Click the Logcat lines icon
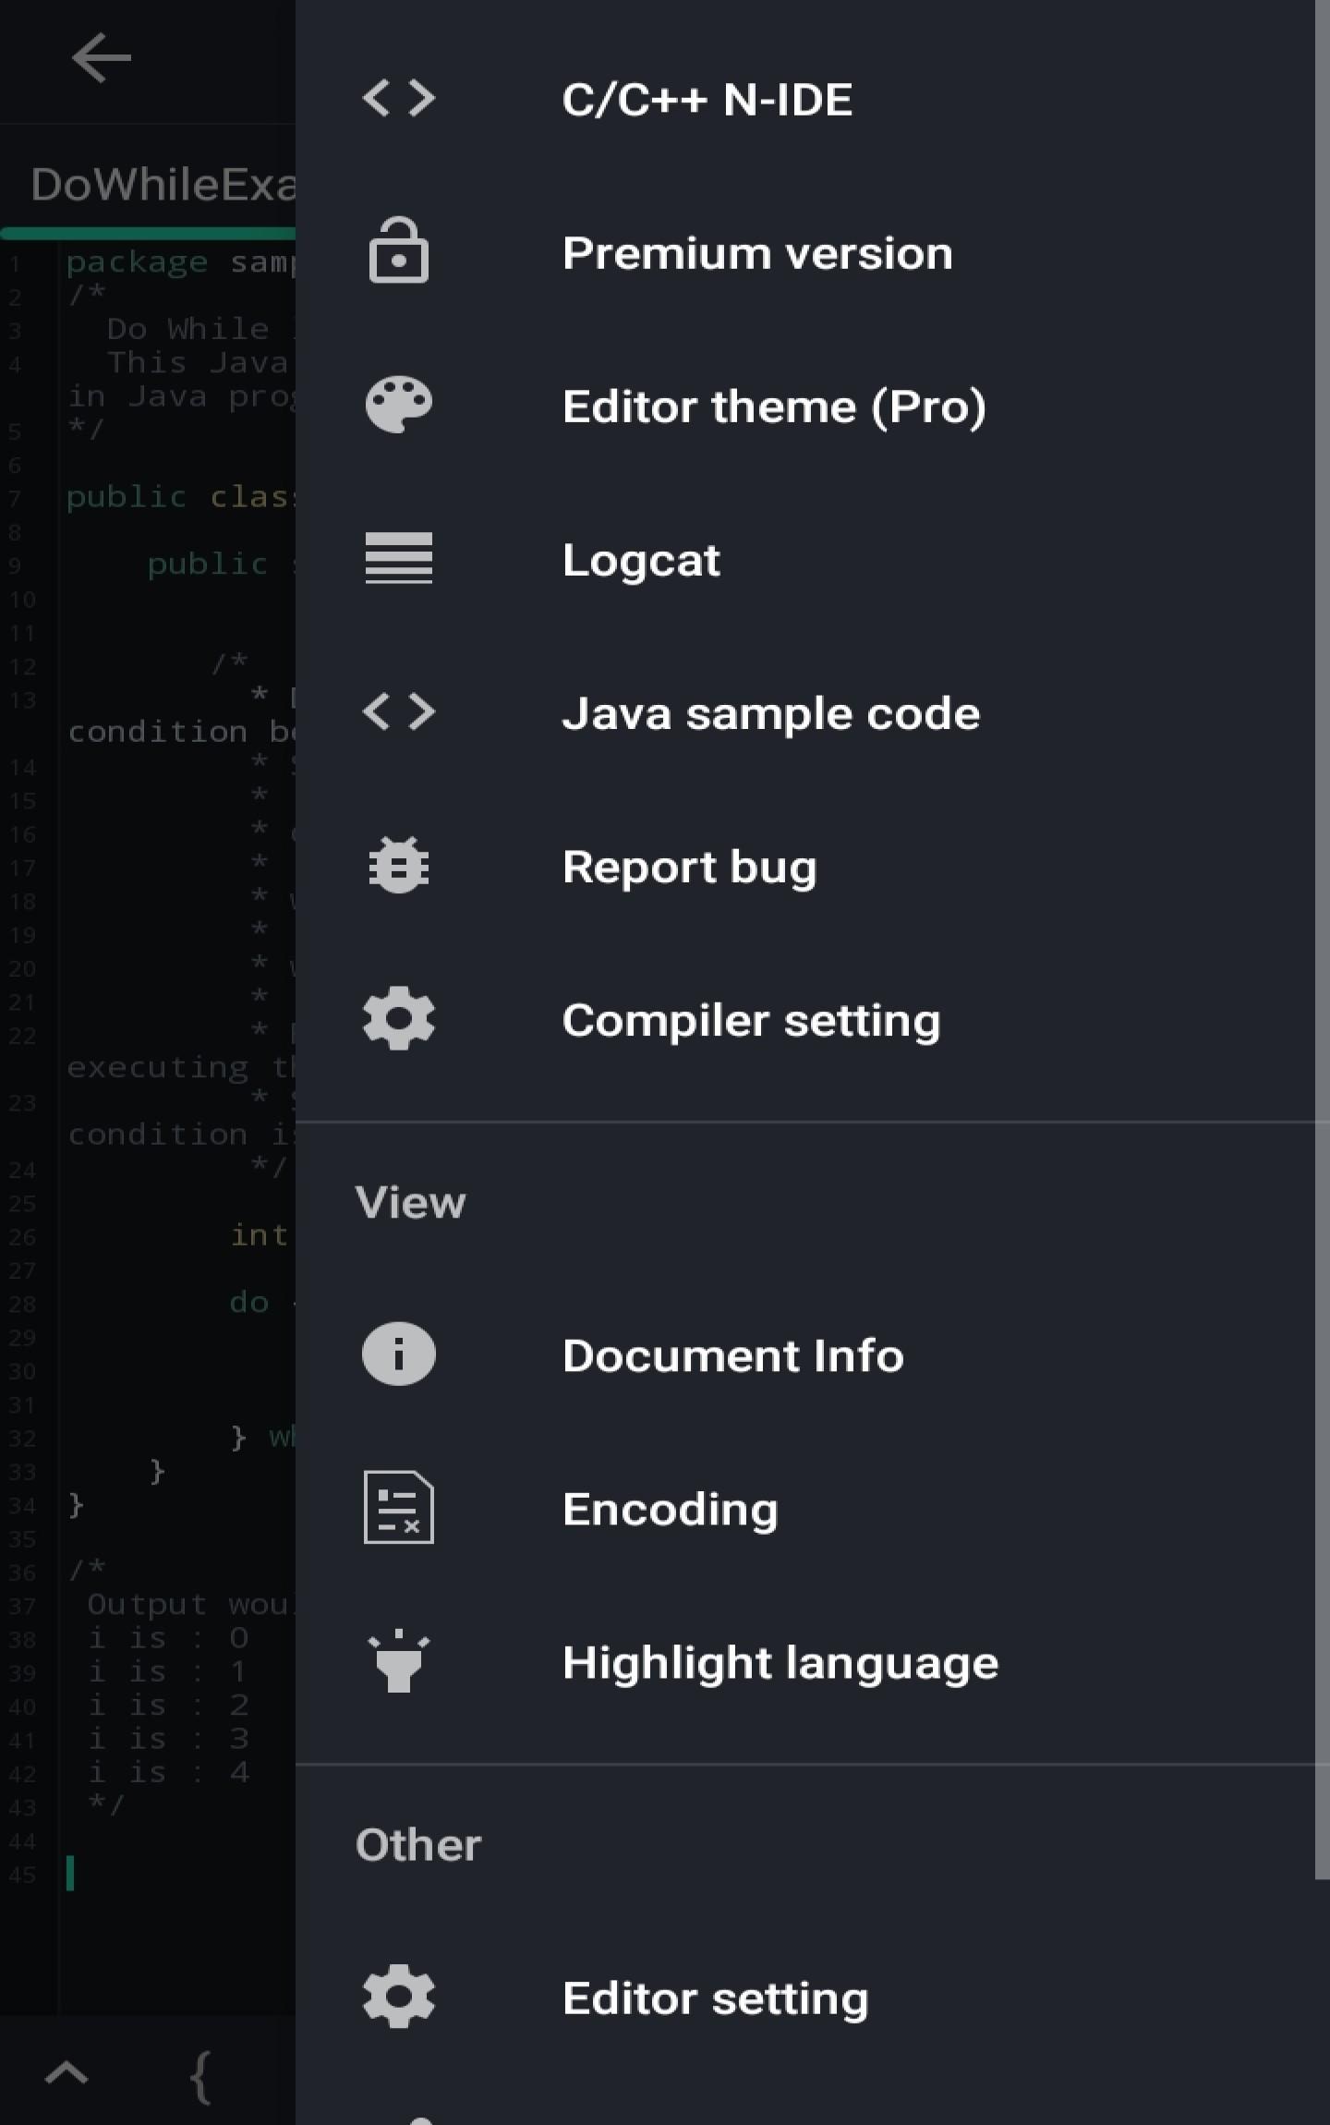 [398, 558]
